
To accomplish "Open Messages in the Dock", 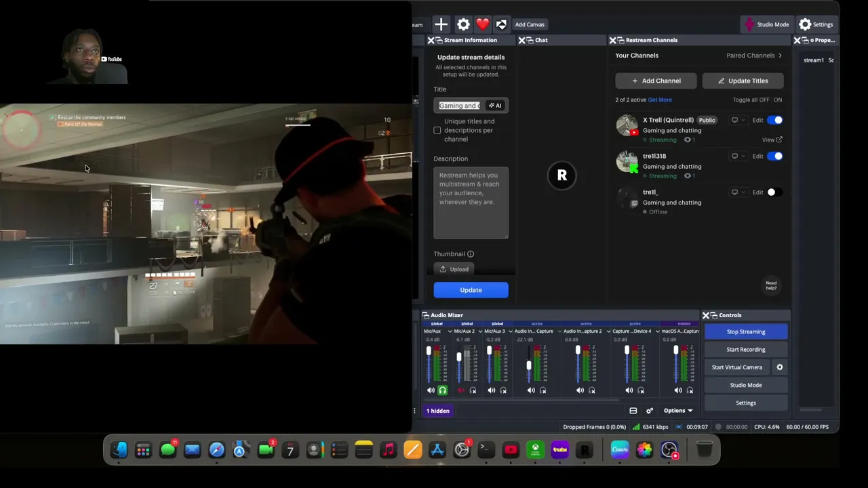I will pos(167,449).
